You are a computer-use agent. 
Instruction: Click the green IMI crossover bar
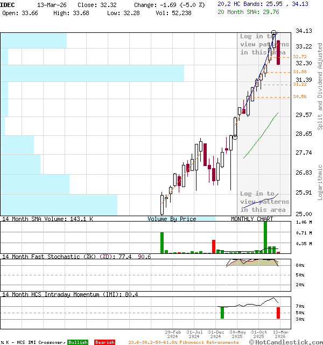click(x=222, y=312)
